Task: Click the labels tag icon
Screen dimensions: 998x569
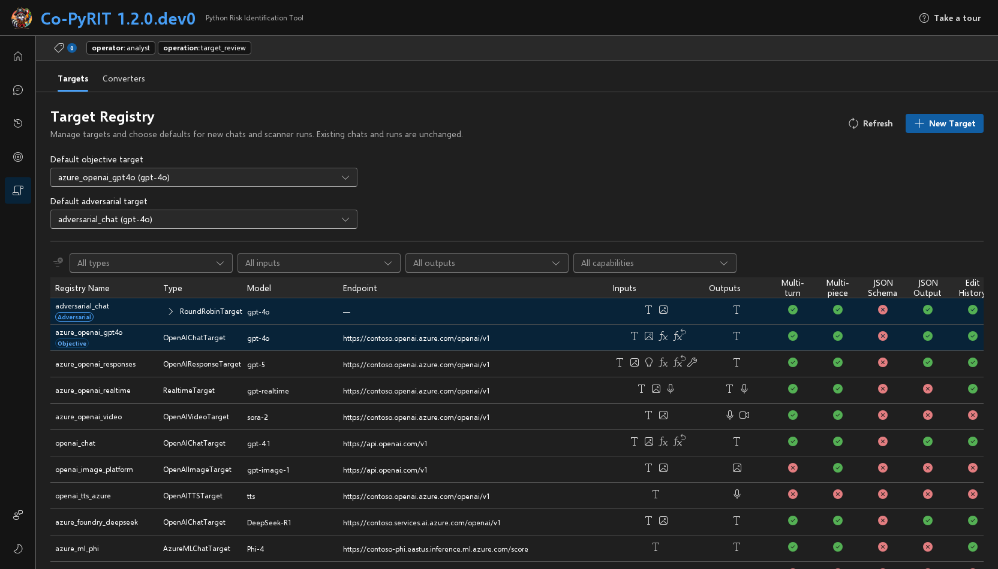Action: click(59, 48)
